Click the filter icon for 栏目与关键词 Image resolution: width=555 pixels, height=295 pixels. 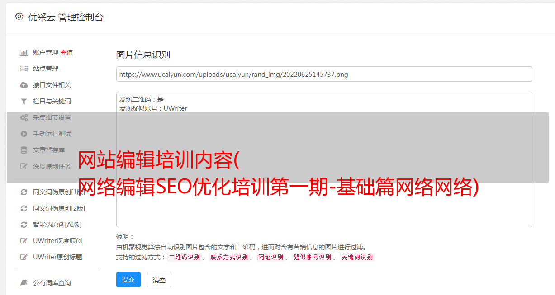(x=24, y=101)
